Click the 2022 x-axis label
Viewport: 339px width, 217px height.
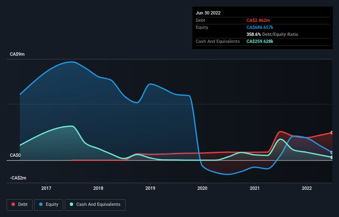307,188
